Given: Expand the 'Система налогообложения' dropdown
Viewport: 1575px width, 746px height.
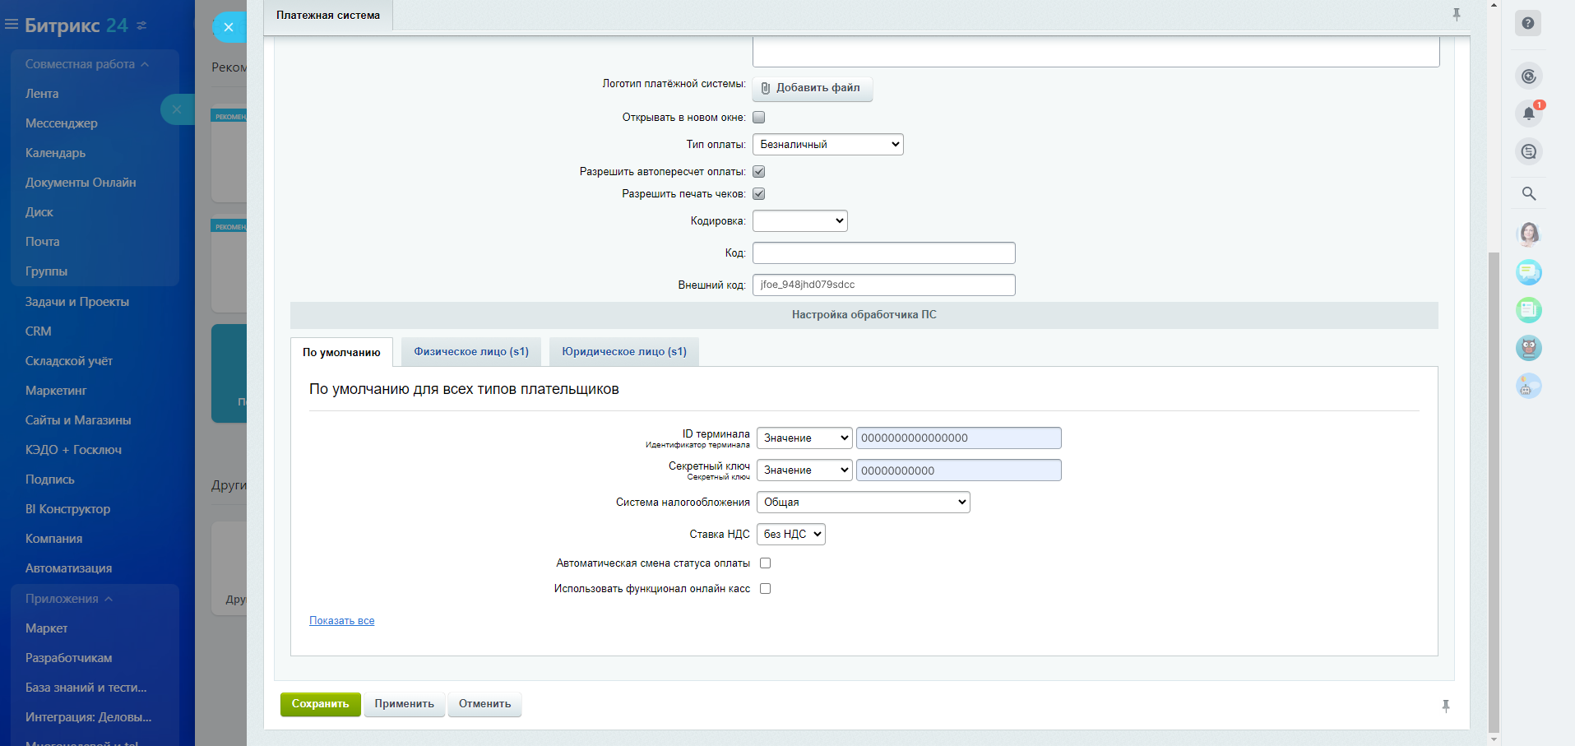Looking at the screenshot, I should coord(863,503).
